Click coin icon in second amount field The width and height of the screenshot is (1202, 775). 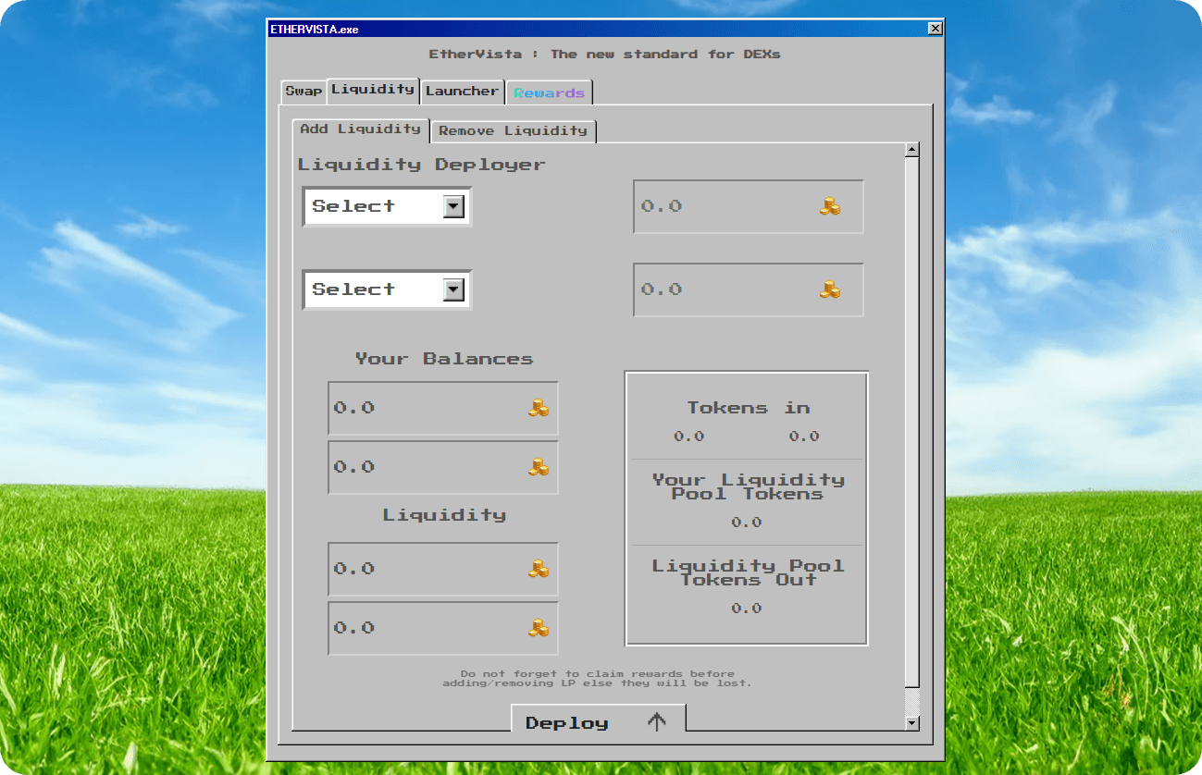(830, 289)
